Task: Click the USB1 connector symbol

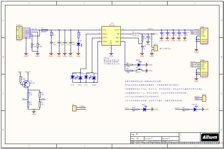Action: click(204, 36)
